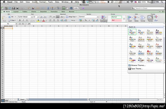Select the Advantage theme thumbnail
This screenshot has width=166, height=109.
(159, 32)
